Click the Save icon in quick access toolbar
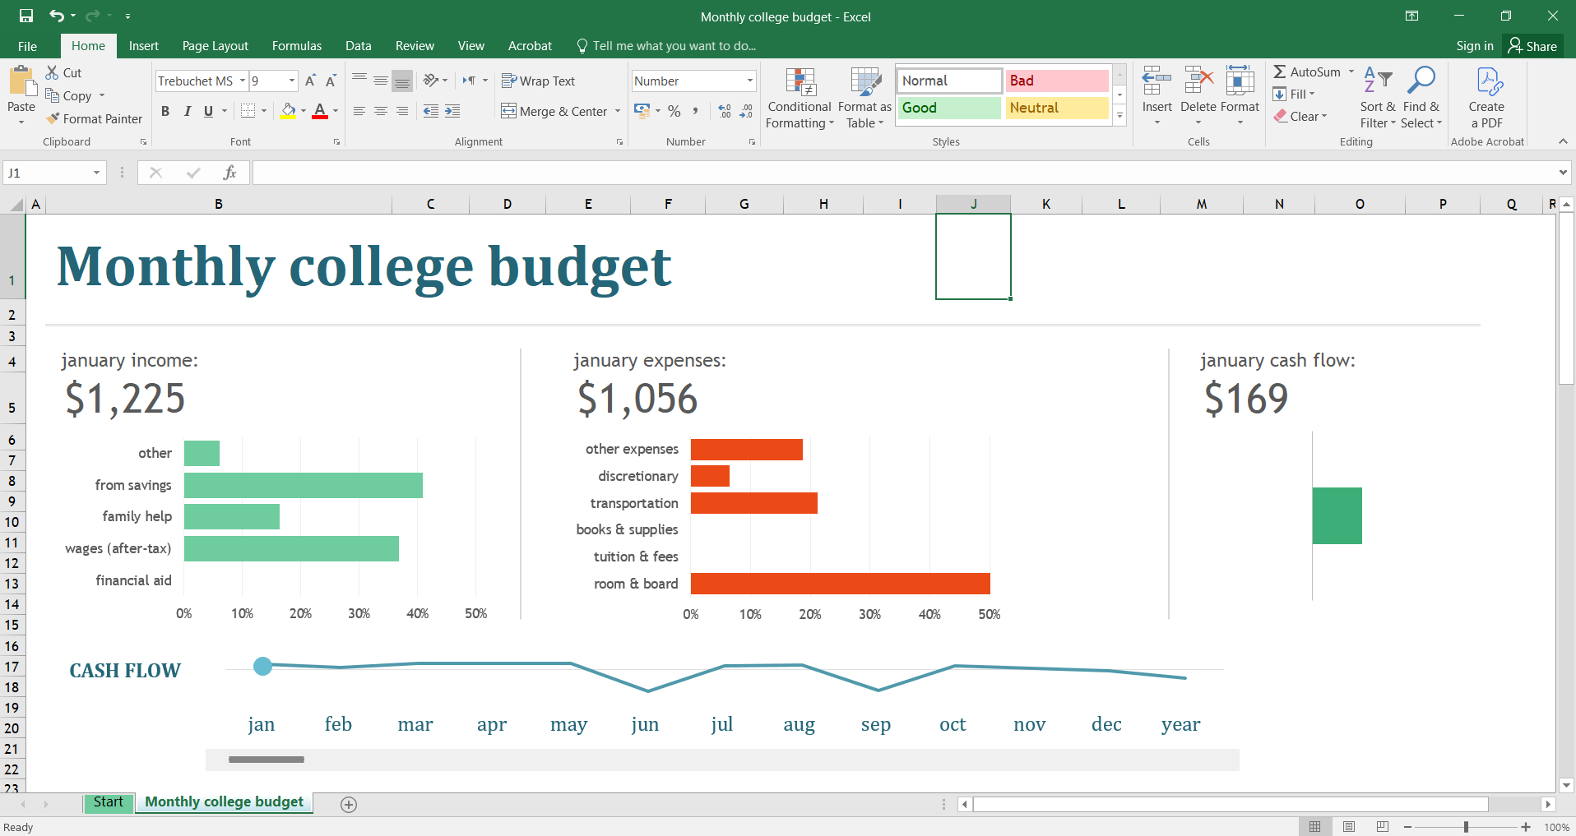 point(26,16)
